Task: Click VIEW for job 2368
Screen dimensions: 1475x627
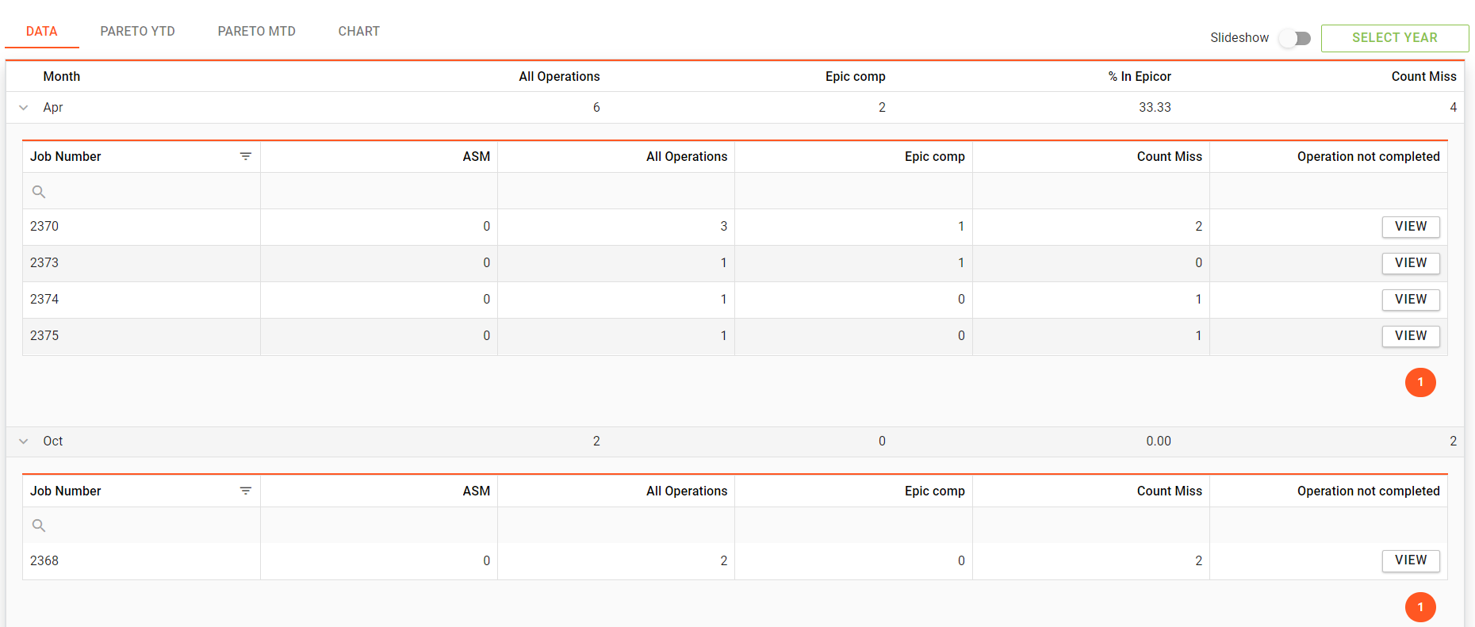Action: click(1410, 560)
